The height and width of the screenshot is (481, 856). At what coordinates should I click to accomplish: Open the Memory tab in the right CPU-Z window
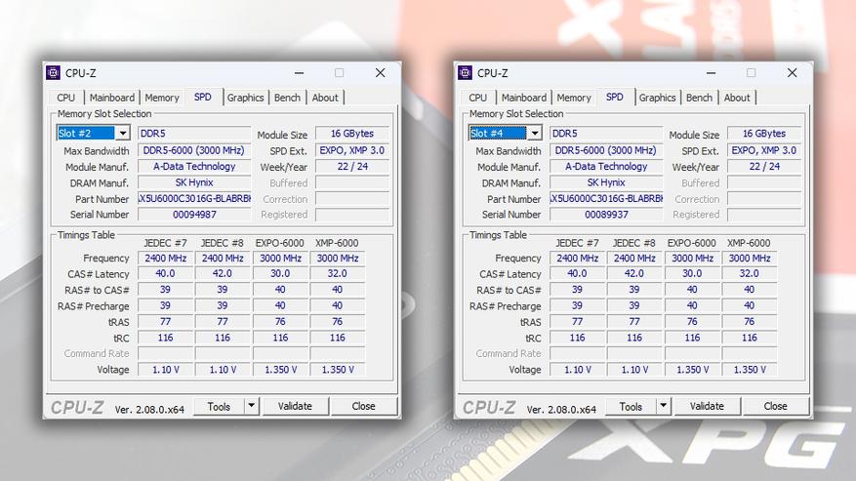click(x=574, y=98)
